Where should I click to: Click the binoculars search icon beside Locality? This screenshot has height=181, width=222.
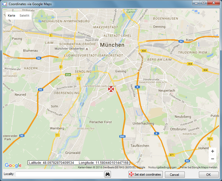[x=108, y=174]
